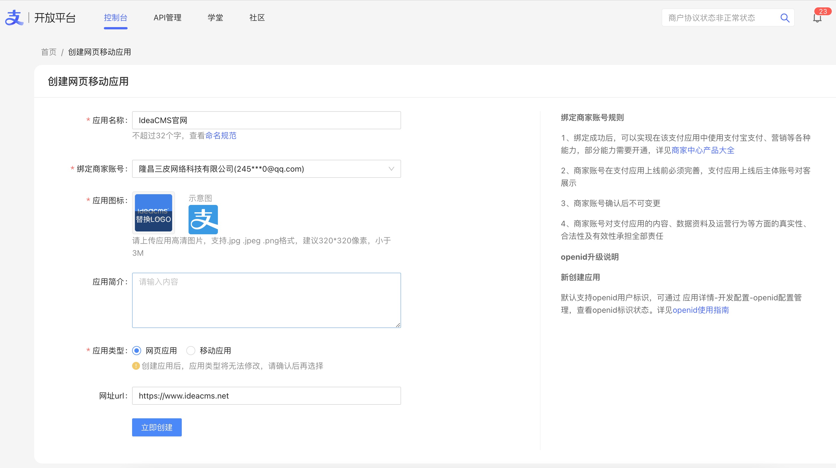Open the API管理 menu item

pos(167,18)
